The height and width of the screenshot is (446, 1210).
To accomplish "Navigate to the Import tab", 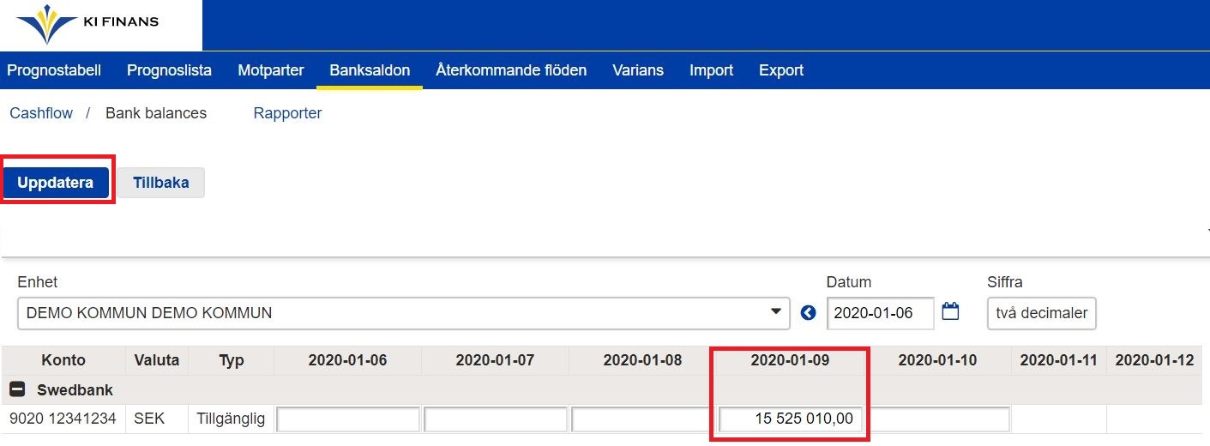I will [711, 70].
